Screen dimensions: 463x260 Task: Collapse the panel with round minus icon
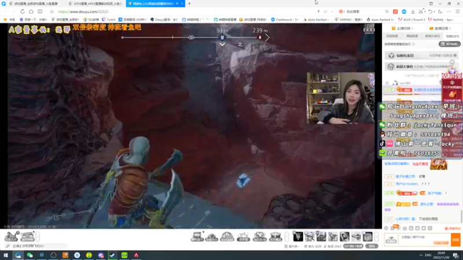pos(452,62)
